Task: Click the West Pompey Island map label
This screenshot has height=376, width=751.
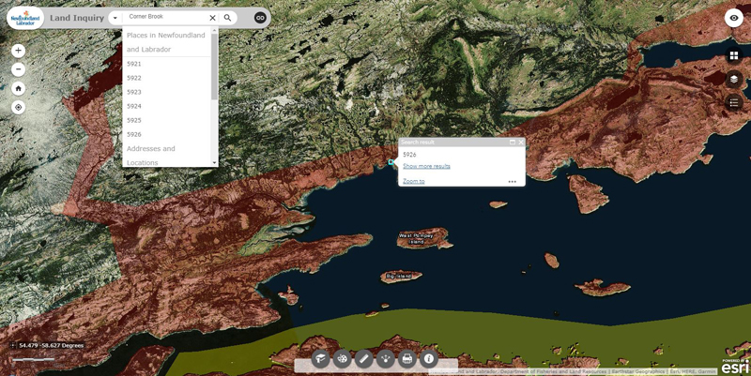Action: pyautogui.click(x=416, y=239)
